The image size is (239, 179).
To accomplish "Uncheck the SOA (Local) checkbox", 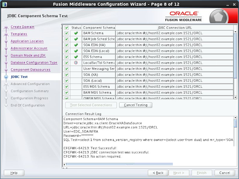I will [x=66, y=81].
